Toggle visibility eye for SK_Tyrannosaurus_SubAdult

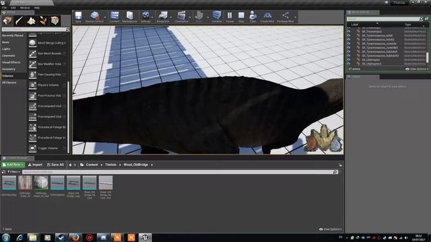(x=349, y=52)
